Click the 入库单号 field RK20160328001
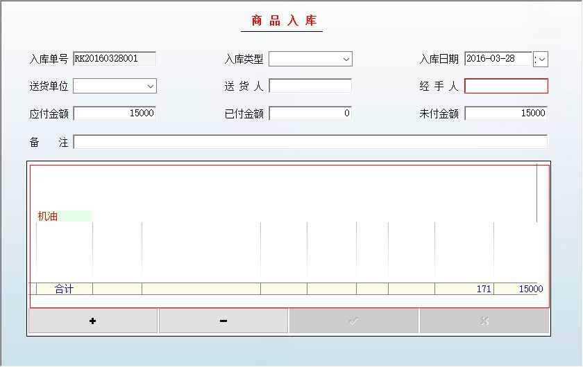The height and width of the screenshot is (367, 583). coord(115,59)
